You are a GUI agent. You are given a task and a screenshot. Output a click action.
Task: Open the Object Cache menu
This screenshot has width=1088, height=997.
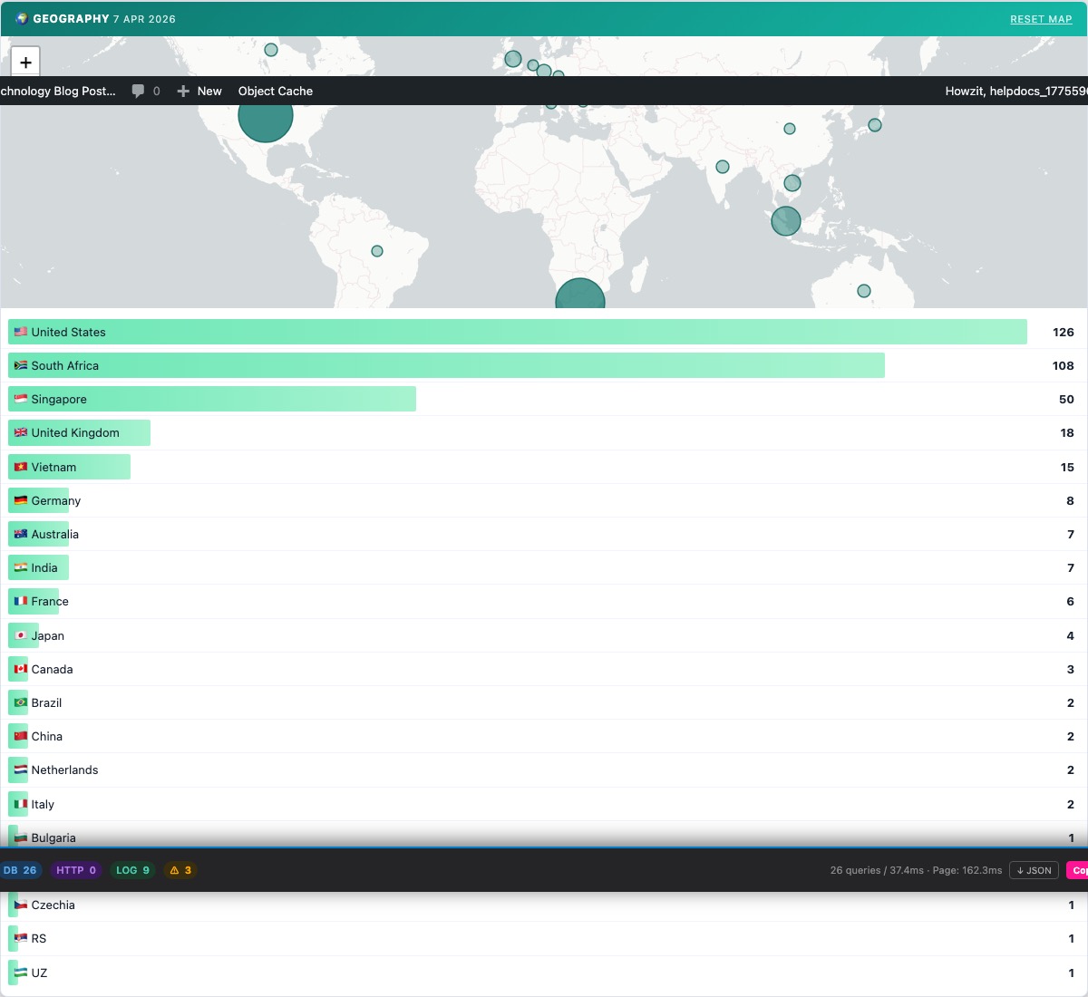pos(275,91)
